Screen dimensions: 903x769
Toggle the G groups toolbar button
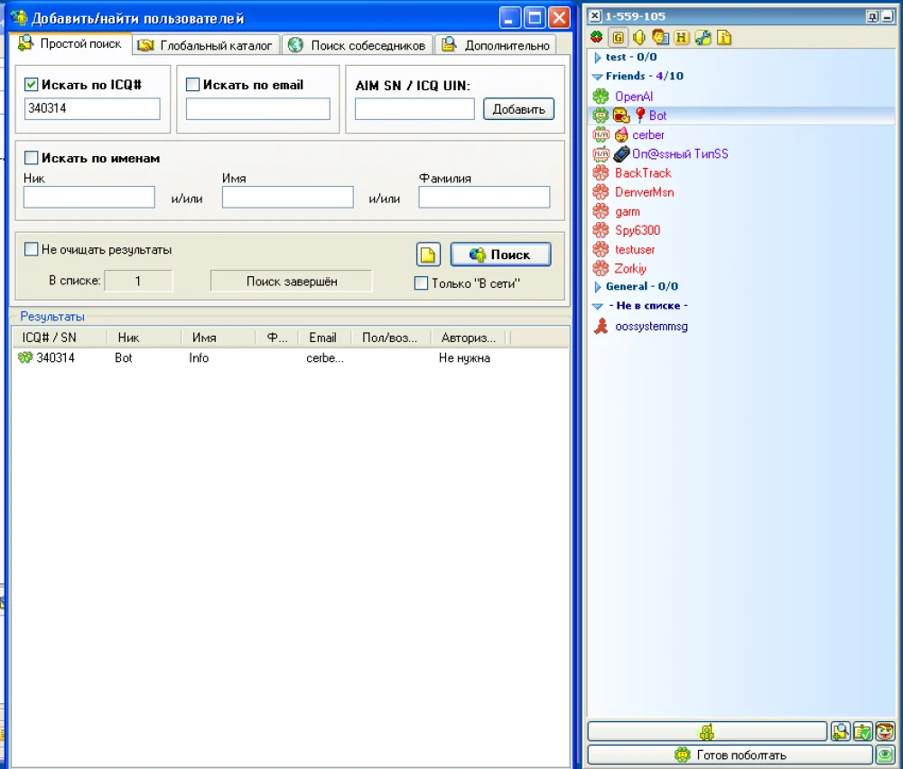click(x=618, y=38)
